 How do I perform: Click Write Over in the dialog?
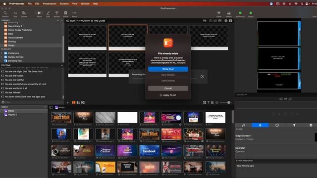(x=168, y=69)
